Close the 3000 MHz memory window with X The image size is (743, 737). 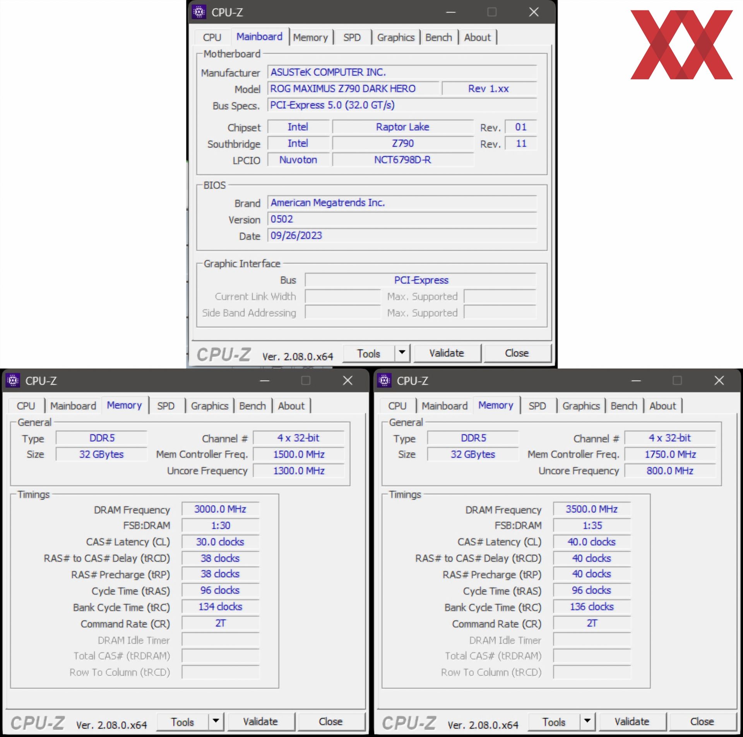point(348,380)
